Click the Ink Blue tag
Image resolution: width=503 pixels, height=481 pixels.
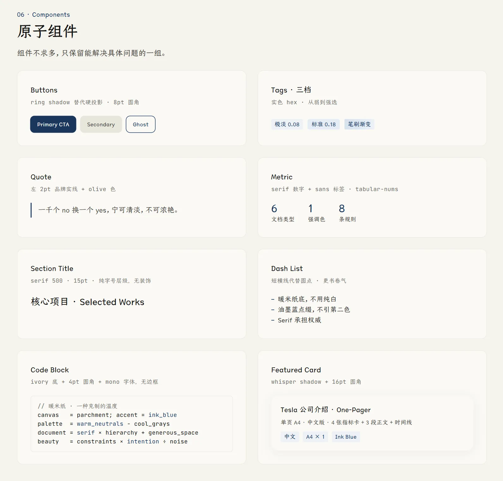[x=346, y=437]
